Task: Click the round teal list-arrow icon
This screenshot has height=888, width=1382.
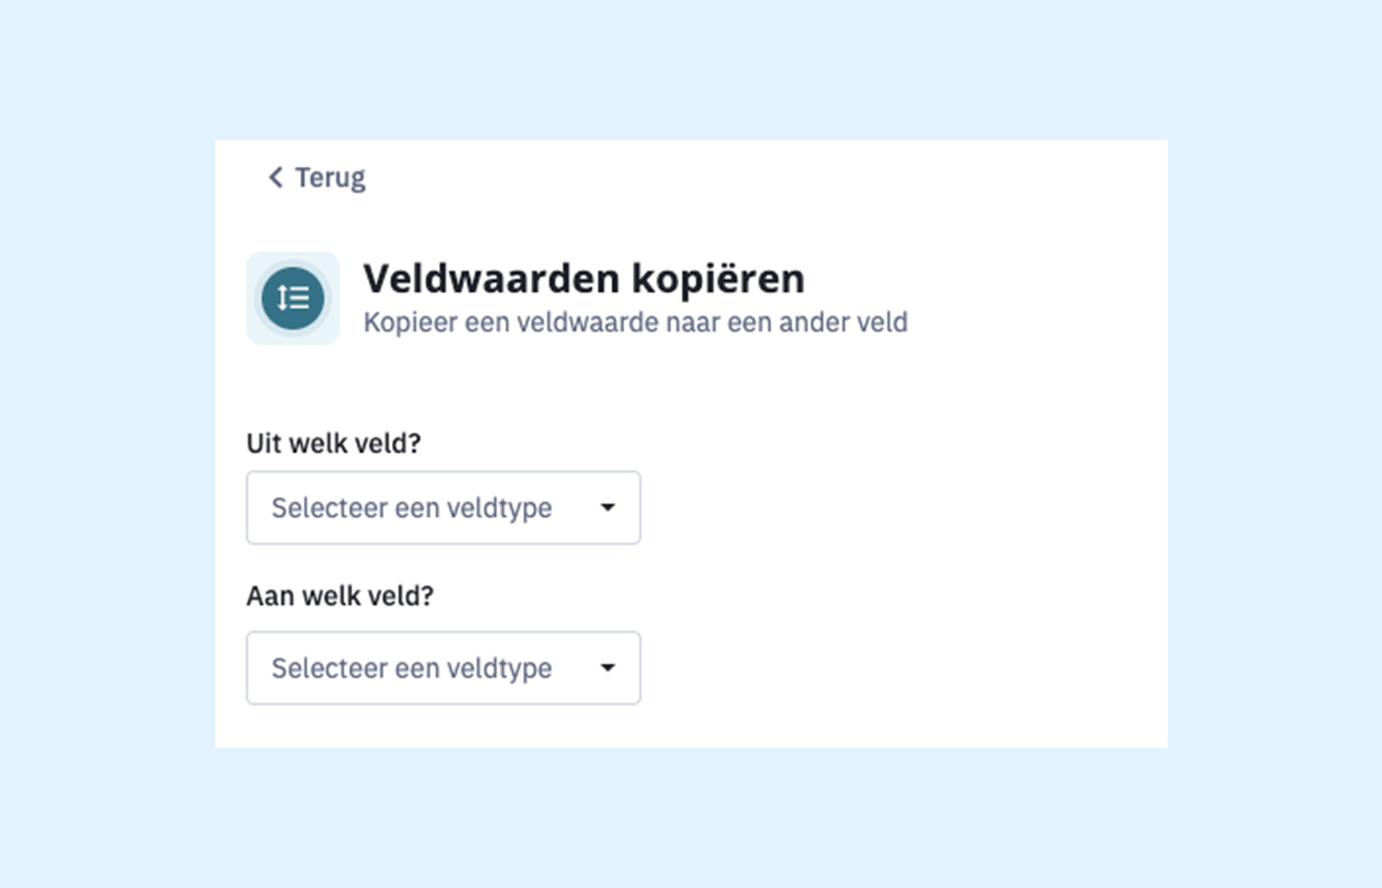Action: (293, 298)
